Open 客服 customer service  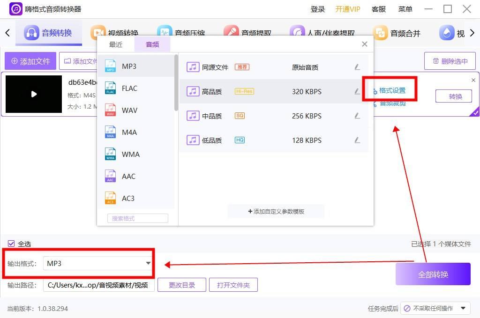pyautogui.click(x=378, y=9)
